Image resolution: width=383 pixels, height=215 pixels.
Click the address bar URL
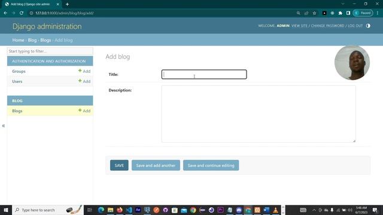(65, 13)
